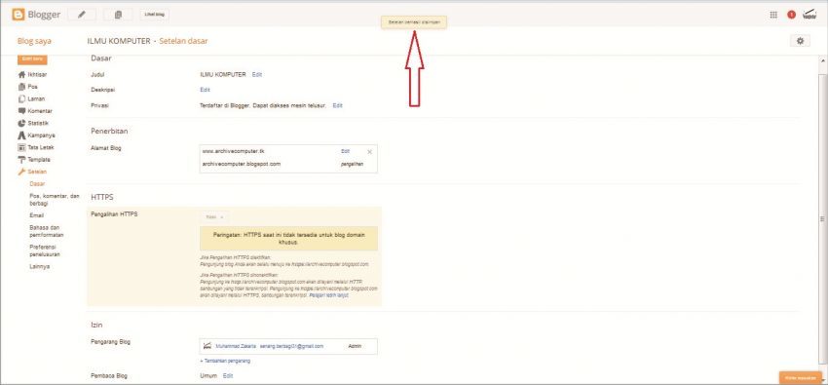This screenshot has width=828, height=385.
Task: Click the Ikhtisar home icon
Action: (x=21, y=74)
